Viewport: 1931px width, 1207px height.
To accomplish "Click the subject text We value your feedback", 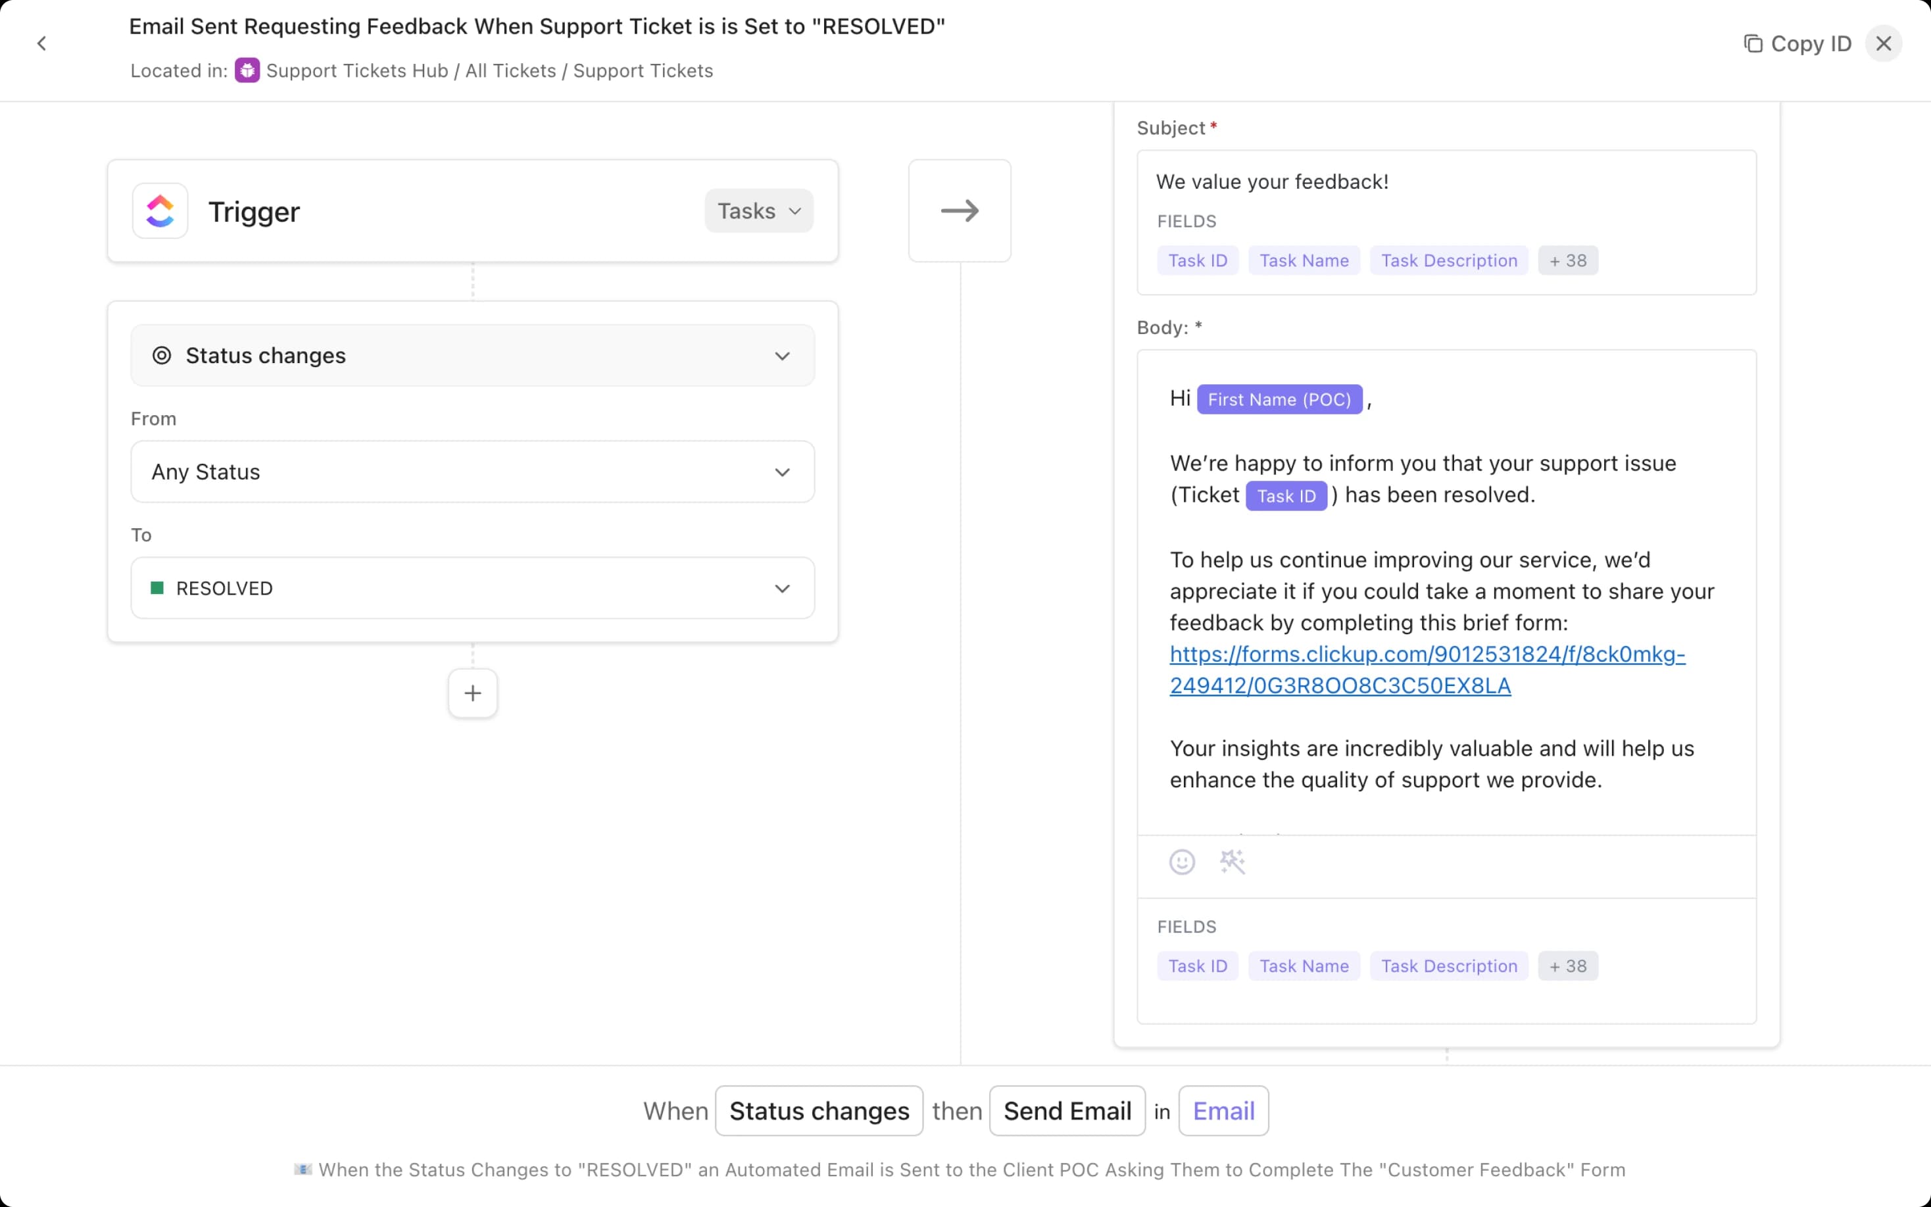I will pos(1272,182).
